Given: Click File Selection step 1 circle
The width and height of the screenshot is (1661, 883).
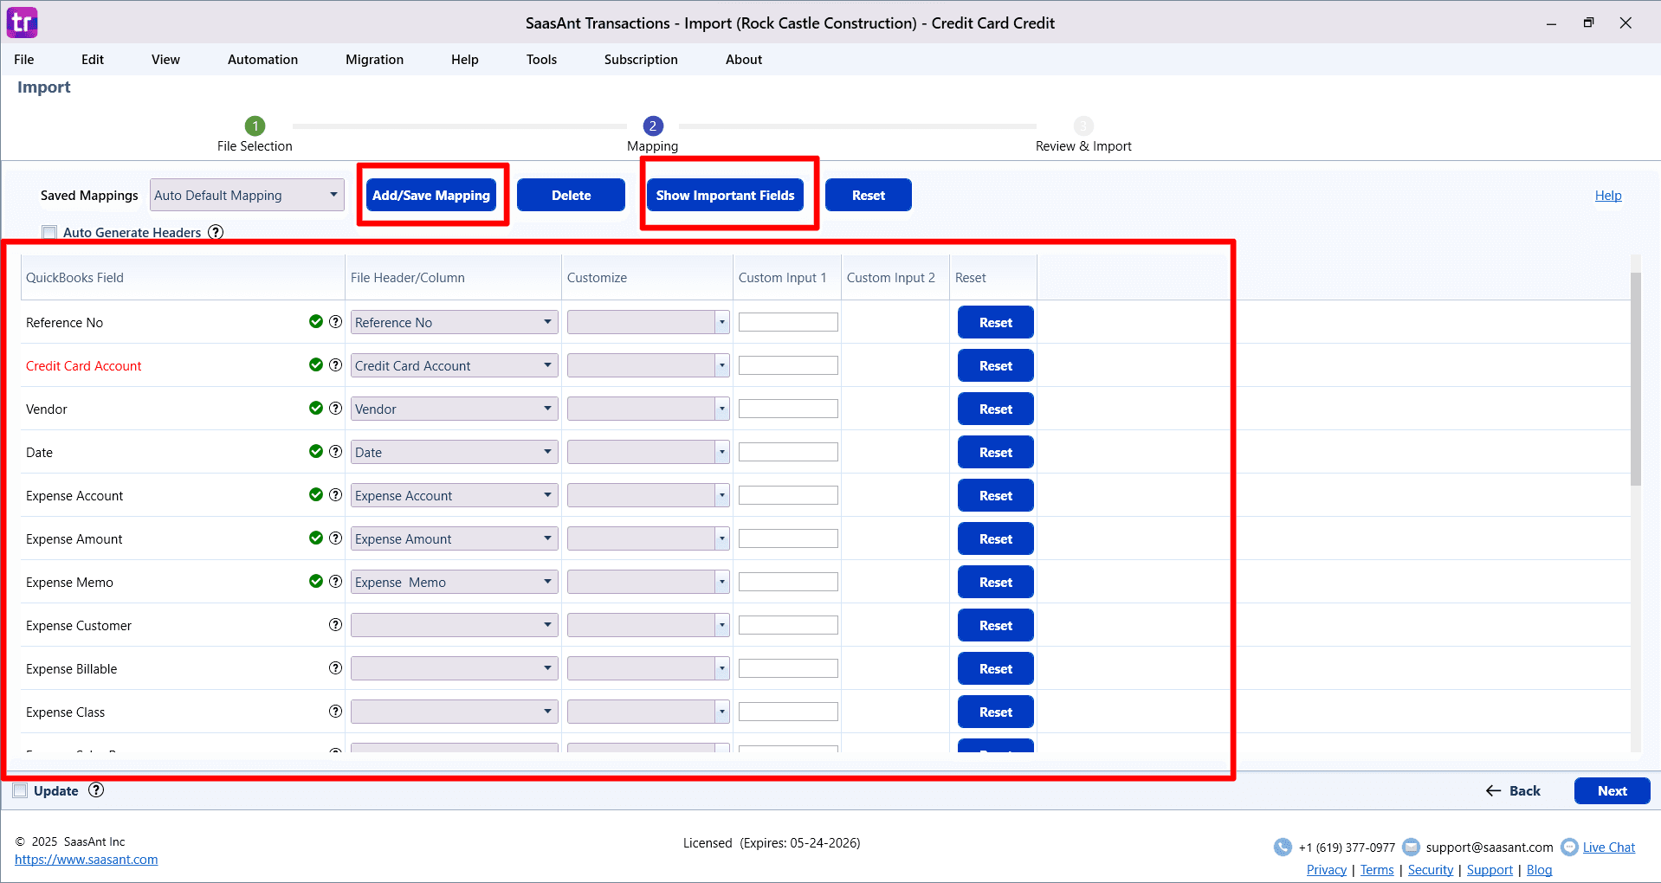Looking at the screenshot, I should click(255, 126).
